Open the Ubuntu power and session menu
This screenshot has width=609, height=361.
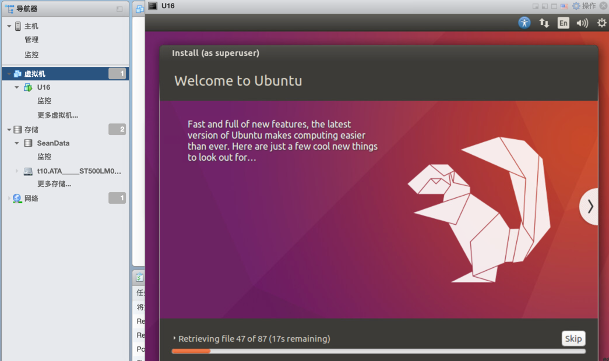(x=601, y=23)
